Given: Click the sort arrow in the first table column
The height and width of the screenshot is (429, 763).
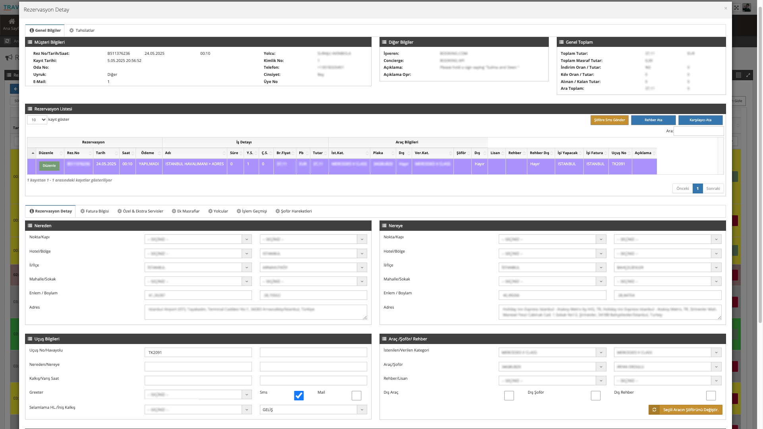Looking at the screenshot, I should (x=32, y=153).
